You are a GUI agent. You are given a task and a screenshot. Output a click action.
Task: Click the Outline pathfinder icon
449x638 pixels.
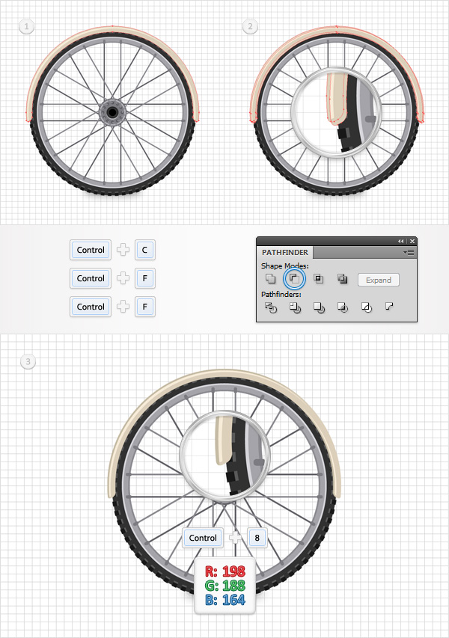point(367,307)
